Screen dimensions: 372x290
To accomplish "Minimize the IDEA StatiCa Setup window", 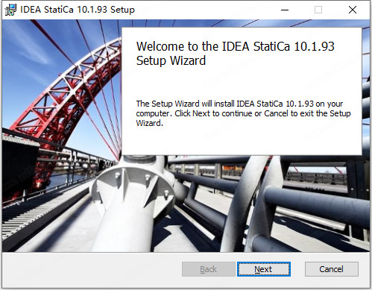I will 285,10.
